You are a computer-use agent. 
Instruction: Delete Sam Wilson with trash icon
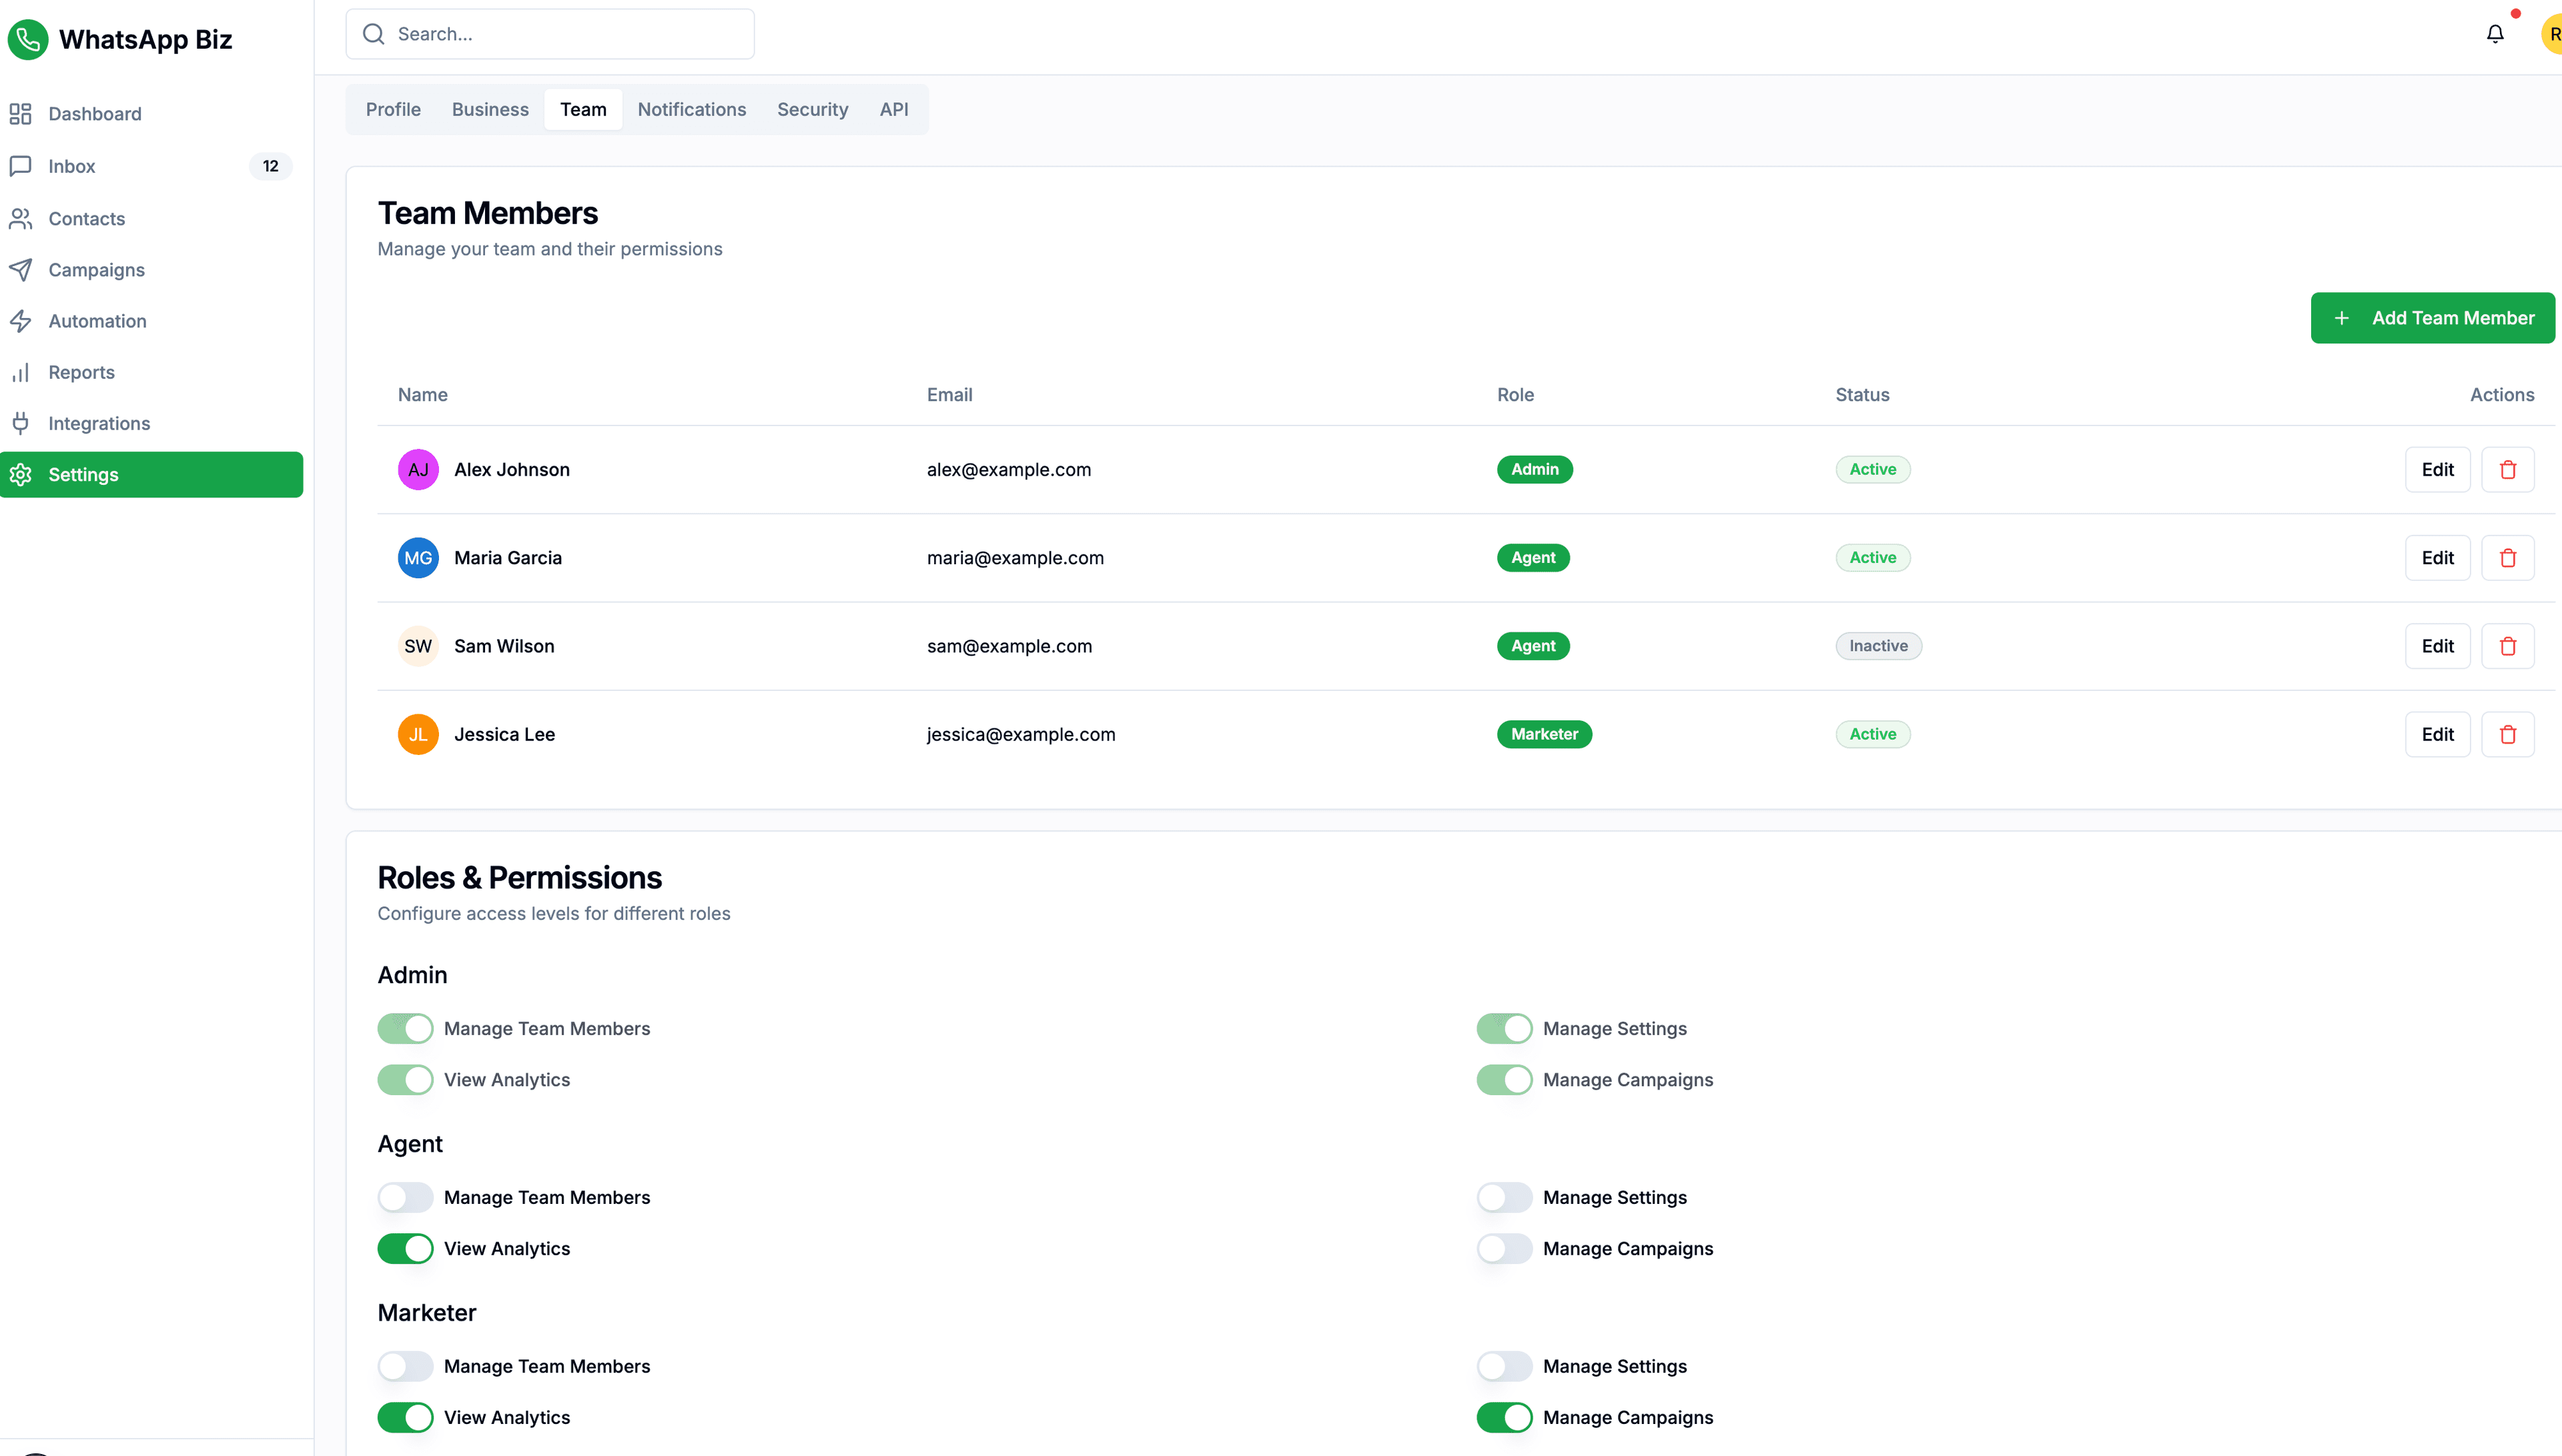tap(2508, 646)
